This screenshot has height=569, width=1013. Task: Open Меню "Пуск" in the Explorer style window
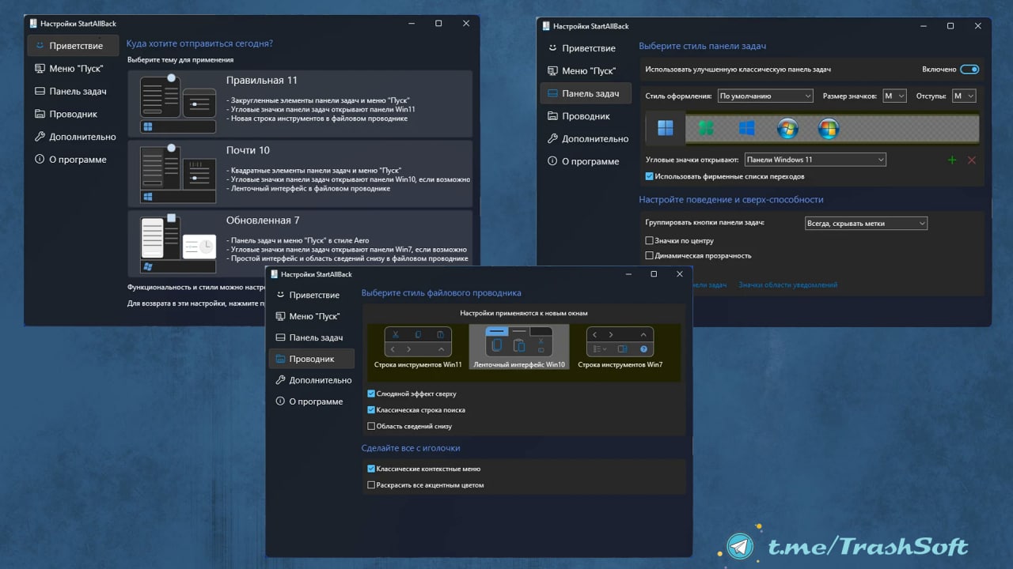[312, 316]
